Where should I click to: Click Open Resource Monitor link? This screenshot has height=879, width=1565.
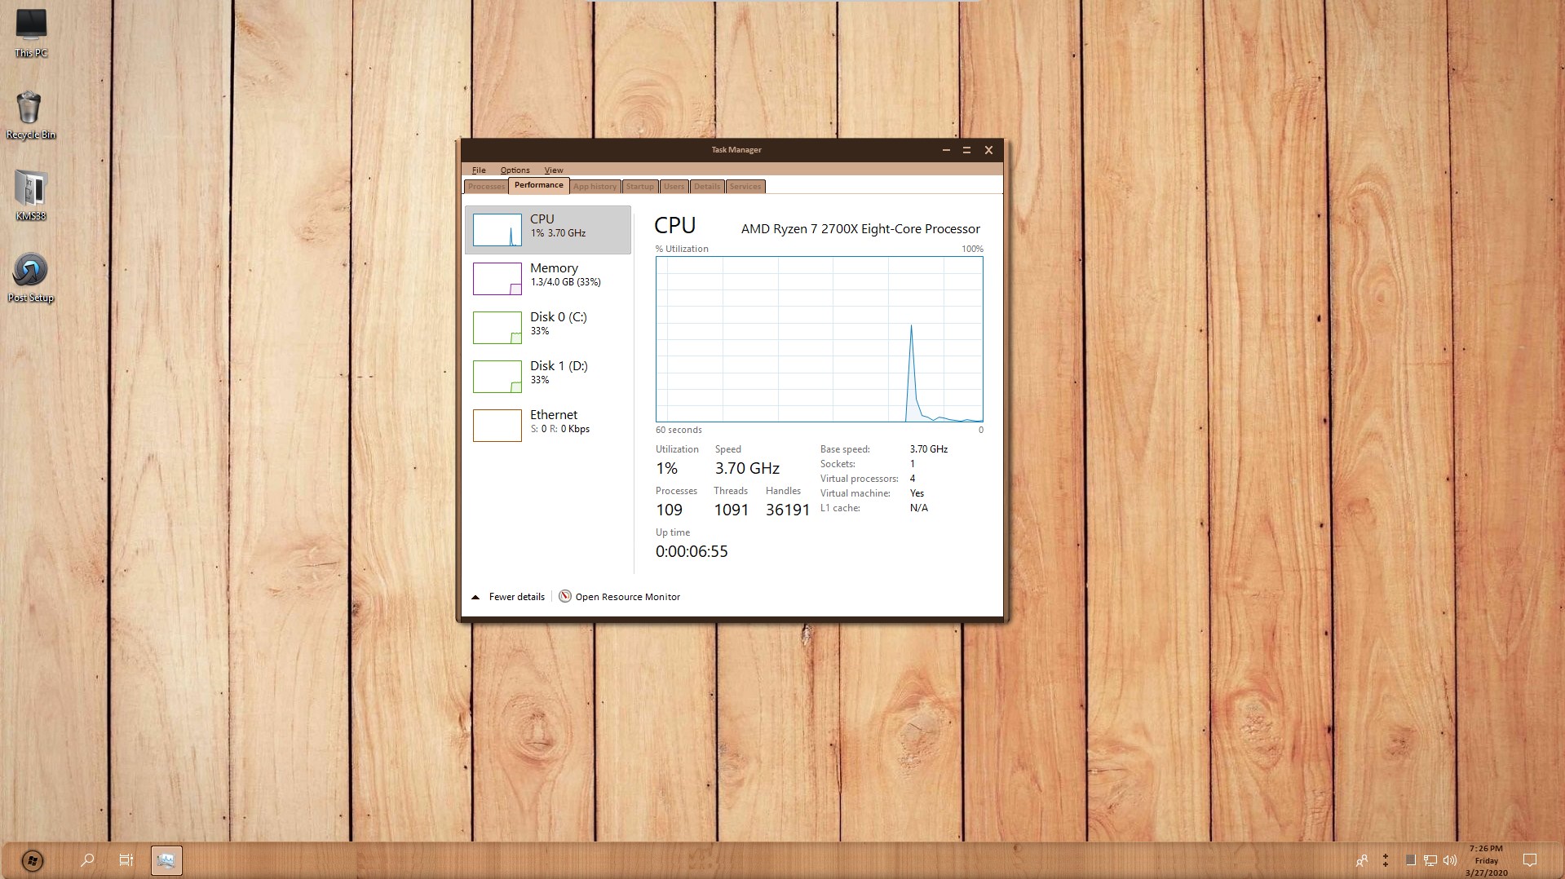[x=627, y=597]
